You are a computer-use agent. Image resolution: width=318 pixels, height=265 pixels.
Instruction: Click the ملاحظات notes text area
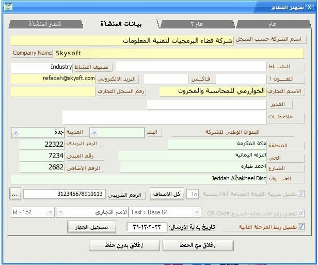(164, 117)
